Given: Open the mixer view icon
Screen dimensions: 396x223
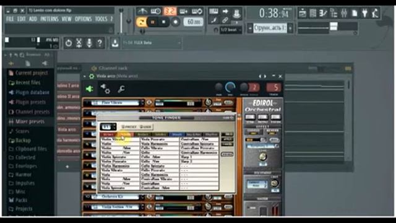Looking at the screenshot, I should (x=344, y=13).
